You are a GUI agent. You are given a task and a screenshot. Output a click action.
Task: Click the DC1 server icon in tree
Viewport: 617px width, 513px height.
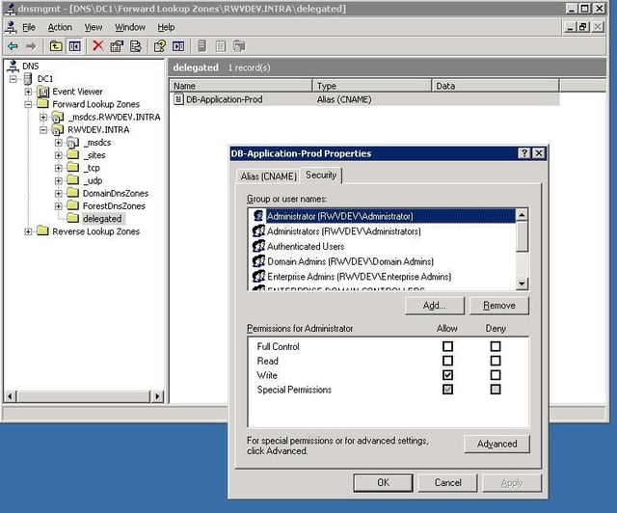(28, 79)
